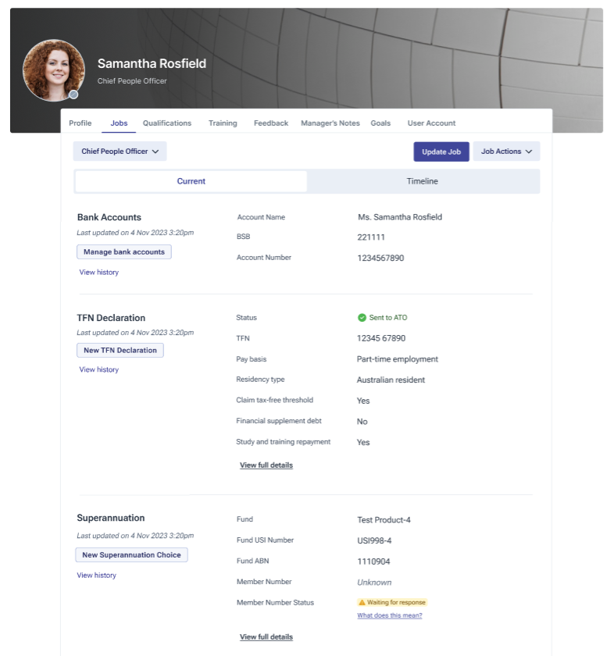Viewport: 614px width, 656px height.
Task: Open the Profile tab
Action: pos(80,123)
